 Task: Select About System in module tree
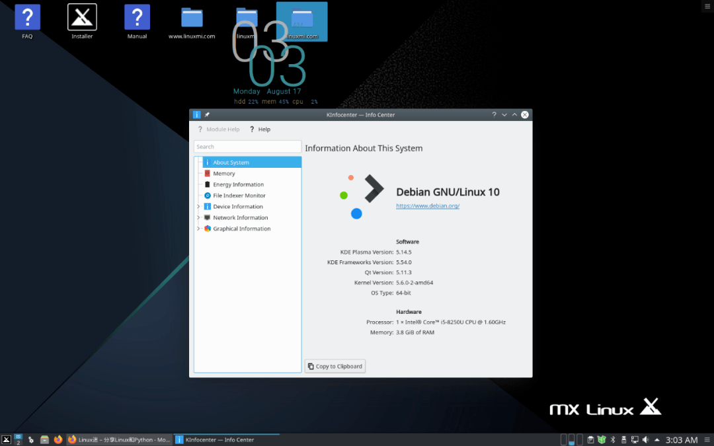(252, 163)
